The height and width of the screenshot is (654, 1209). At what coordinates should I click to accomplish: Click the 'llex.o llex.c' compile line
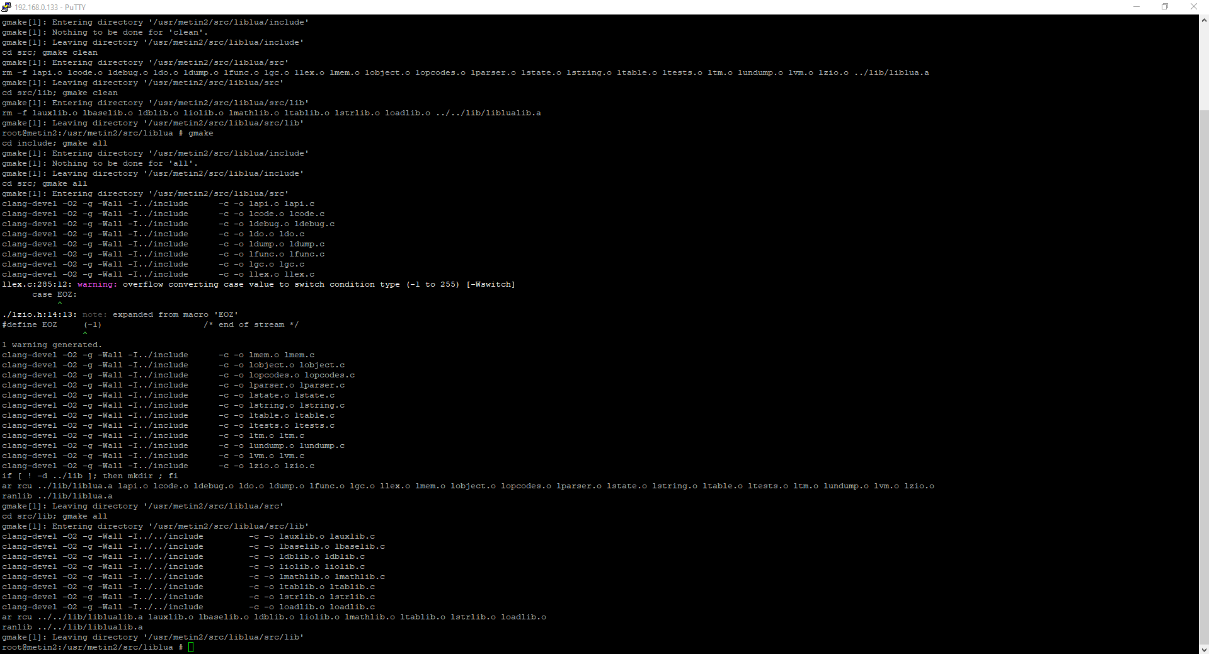(158, 274)
